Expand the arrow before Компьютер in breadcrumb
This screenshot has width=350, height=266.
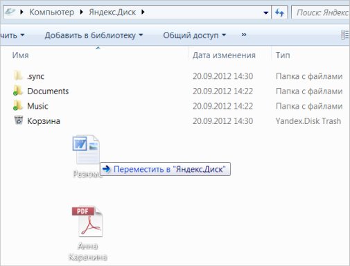point(21,12)
